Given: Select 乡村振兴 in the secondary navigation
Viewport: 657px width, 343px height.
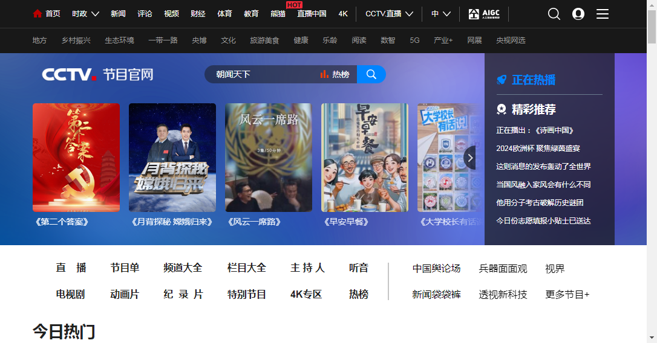Looking at the screenshot, I should coord(76,40).
